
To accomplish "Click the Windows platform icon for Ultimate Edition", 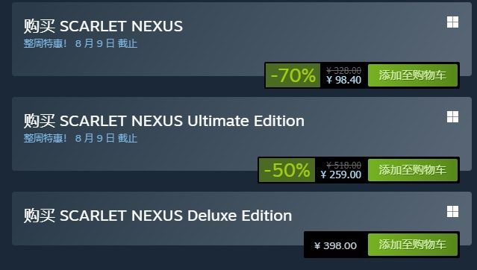I will coord(452,117).
